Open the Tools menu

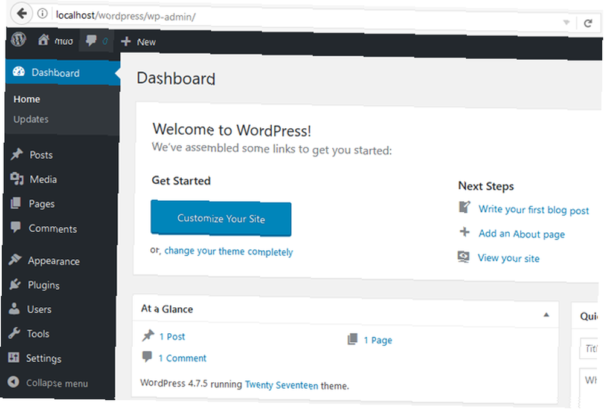click(38, 334)
